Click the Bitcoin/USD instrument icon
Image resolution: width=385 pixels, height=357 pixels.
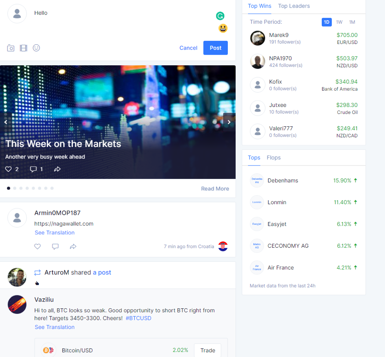(x=48, y=350)
